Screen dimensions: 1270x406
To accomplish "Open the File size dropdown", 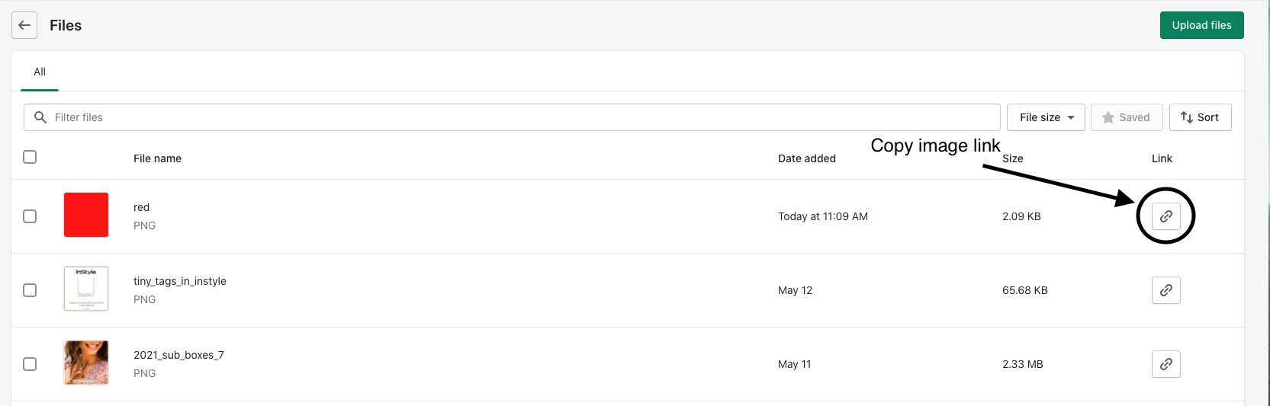I will click(1046, 117).
